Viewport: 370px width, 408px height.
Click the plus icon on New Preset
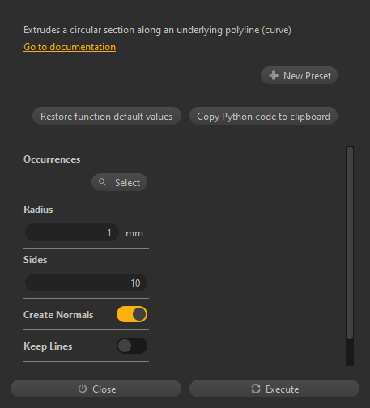[x=274, y=75]
